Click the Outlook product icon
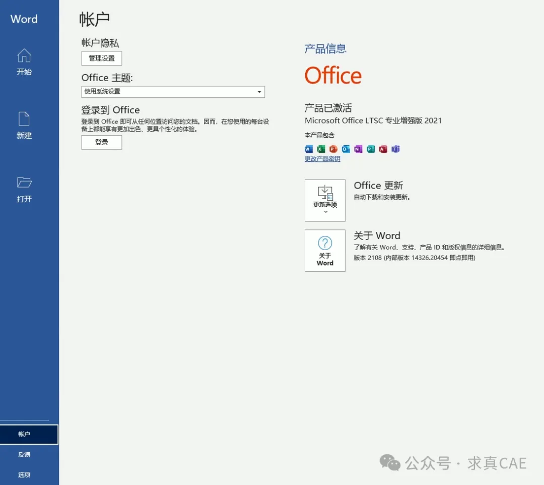This screenshot has height=485, width=544. coord(346,149)
